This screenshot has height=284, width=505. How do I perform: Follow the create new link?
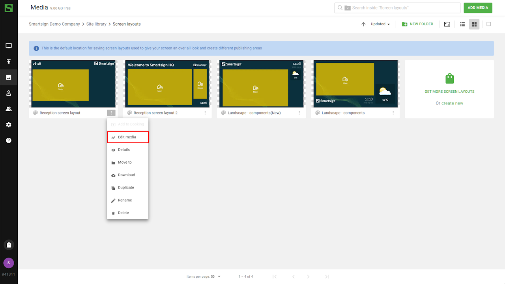[452, 103]
